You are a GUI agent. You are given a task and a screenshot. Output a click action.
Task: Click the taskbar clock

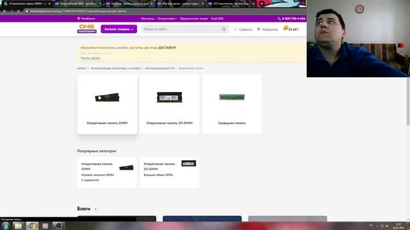coord(398,226)
